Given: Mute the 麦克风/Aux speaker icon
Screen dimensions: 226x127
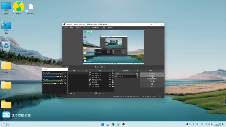Looking at the screenshot, I should (x=61, y=76).
